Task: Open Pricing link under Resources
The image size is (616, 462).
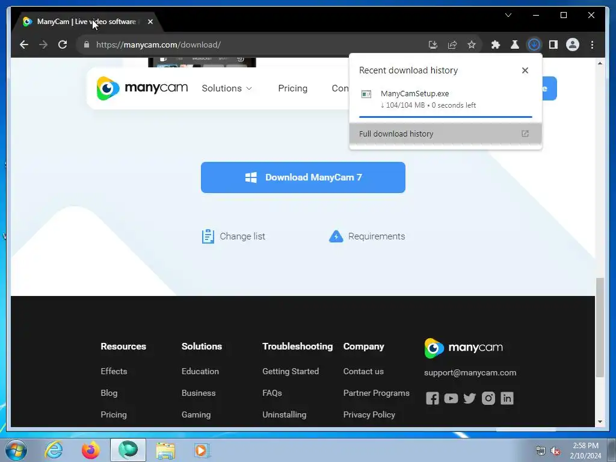Action: (114, 414)
